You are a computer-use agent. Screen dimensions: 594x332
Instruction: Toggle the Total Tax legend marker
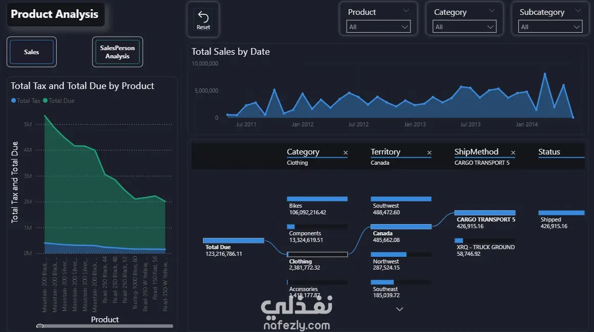pos(14,100)
